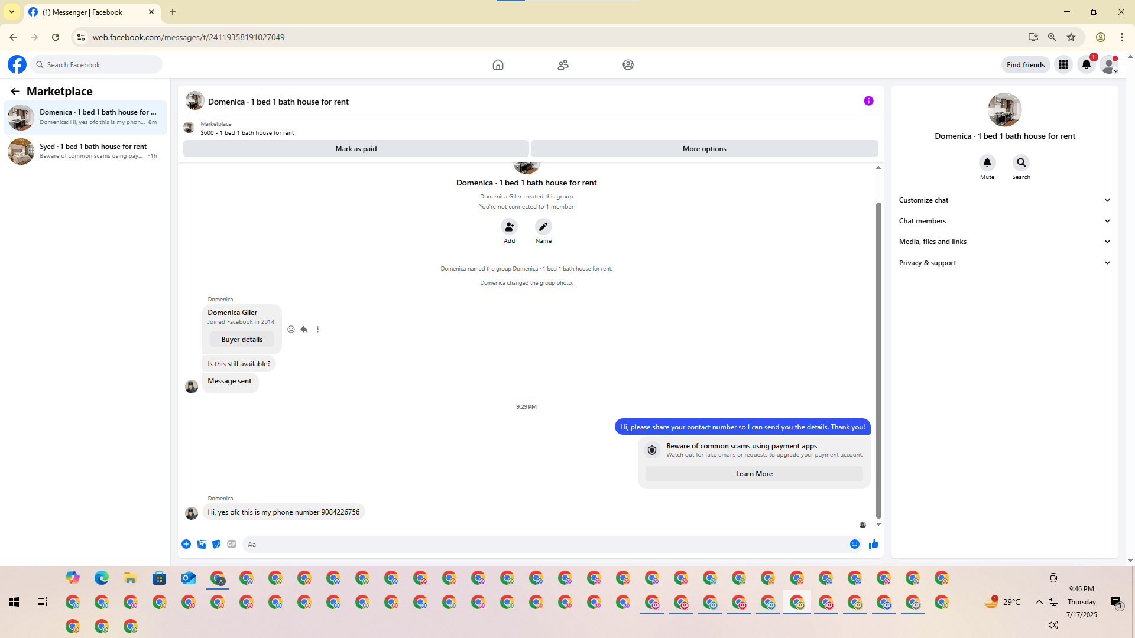Image resolution: width=1135 pixels, height=638 pixels.
Task: Open the Groups icon in top navigation
Action: coord(628,65)
